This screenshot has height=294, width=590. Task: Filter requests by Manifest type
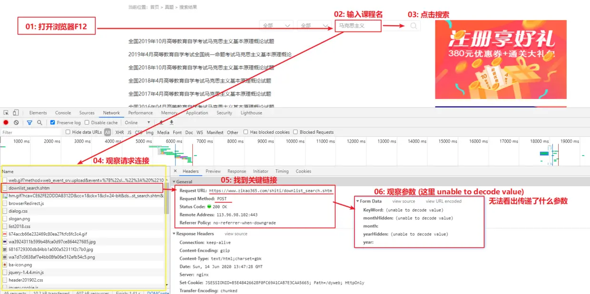click(x=215, y=132)
